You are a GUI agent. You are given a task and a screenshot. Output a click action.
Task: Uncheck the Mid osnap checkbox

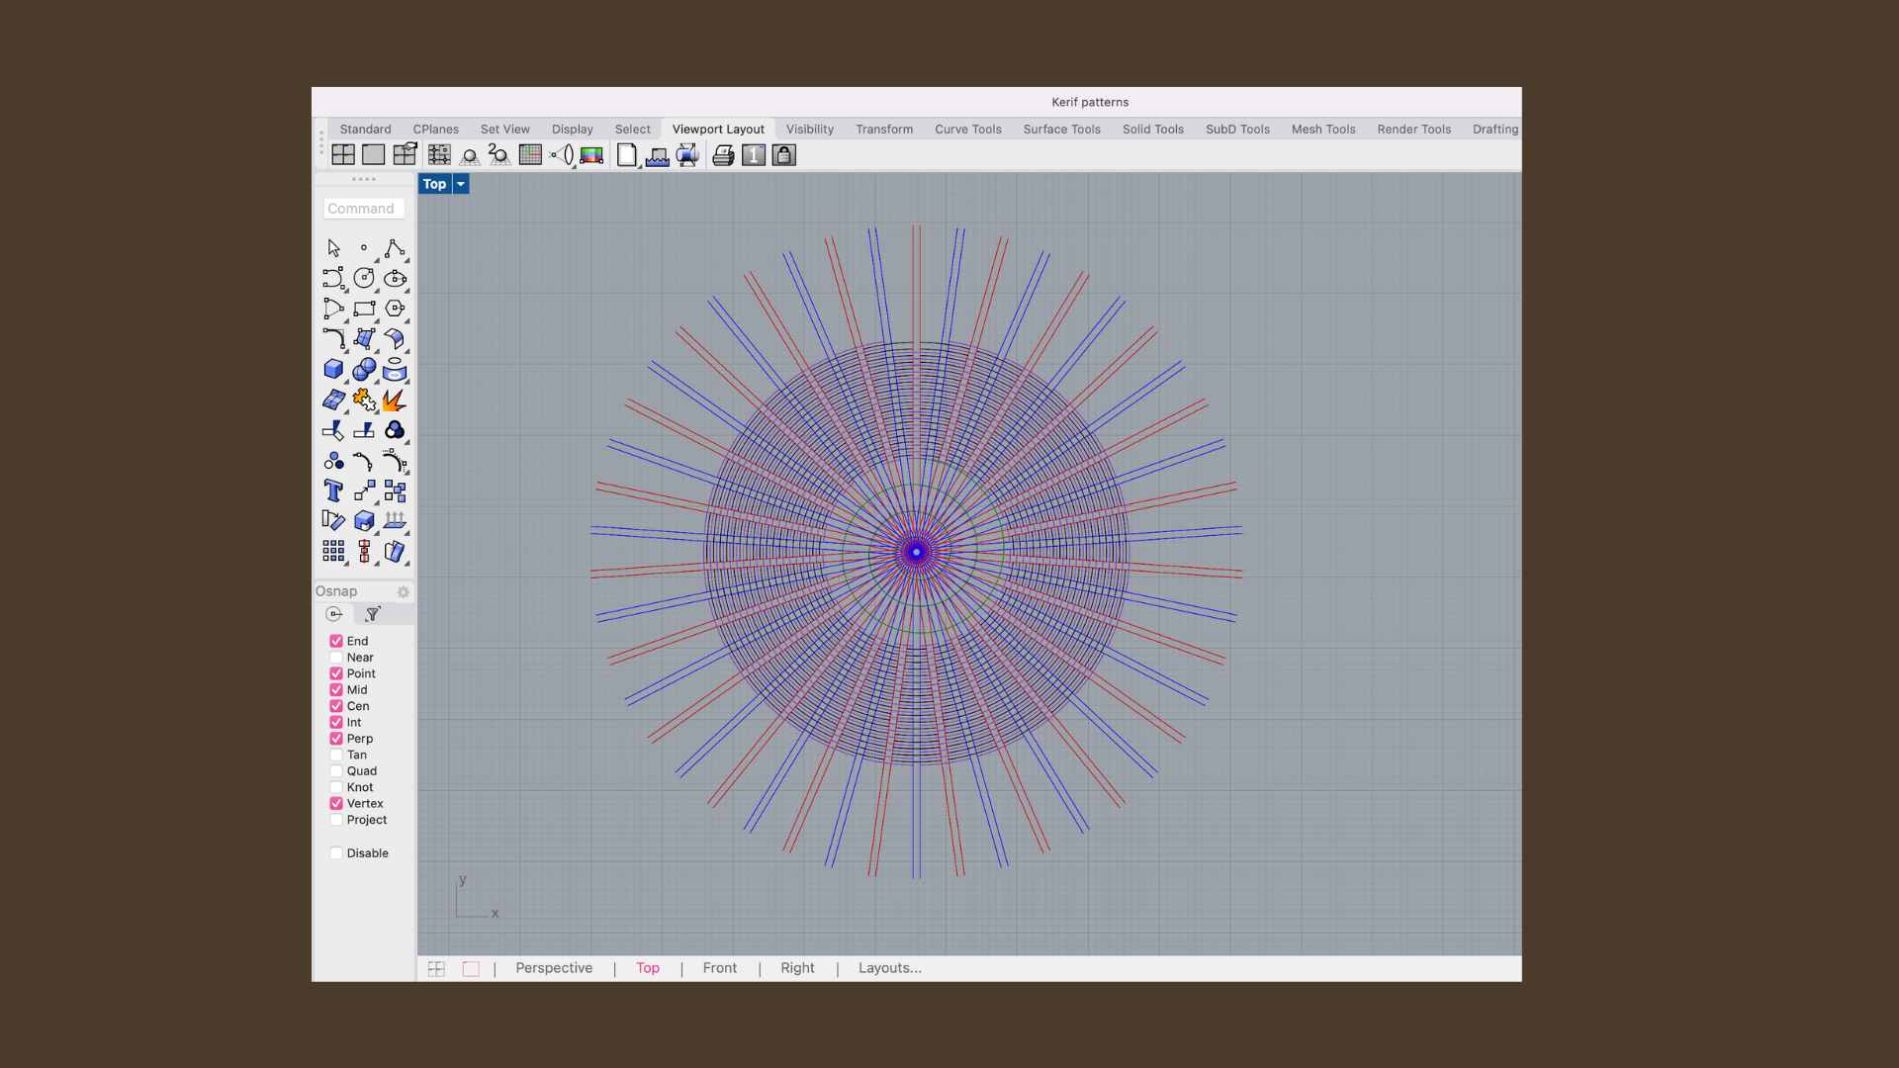(x=336, y=690)
